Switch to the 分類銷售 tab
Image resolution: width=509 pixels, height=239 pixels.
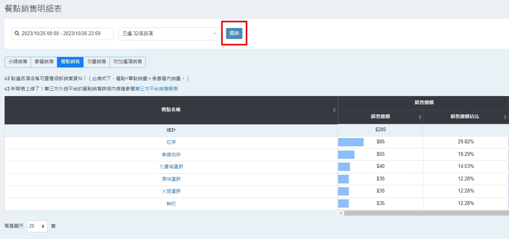click(x=18, y=62)
